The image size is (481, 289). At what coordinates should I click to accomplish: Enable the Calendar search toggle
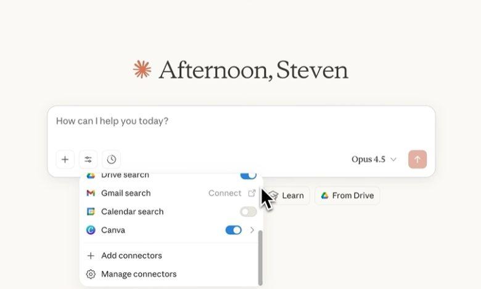coord(248,212)
